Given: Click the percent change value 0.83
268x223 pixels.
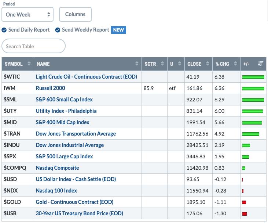Looking at the screenshot, I should click(219, 168).
